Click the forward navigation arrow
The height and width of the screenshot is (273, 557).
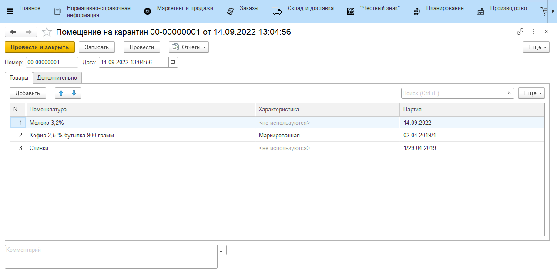click(29, 32)
